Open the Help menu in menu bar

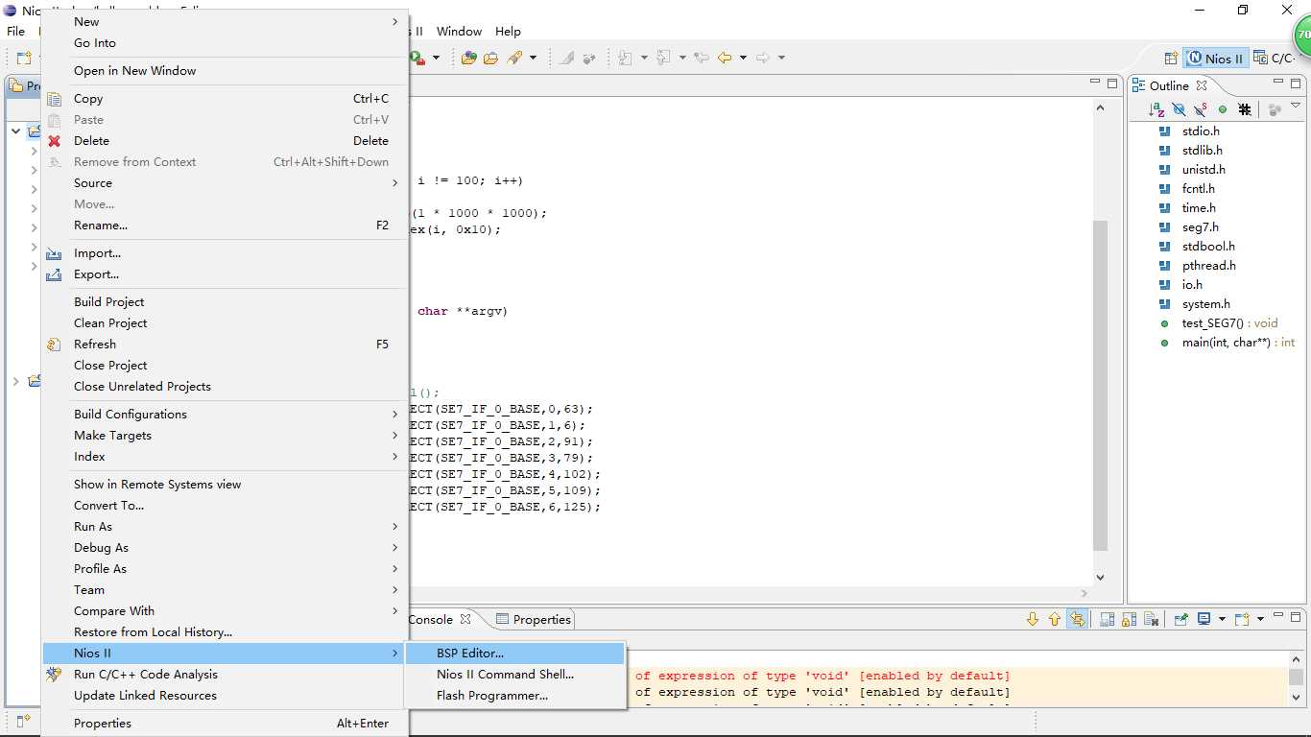coord(508,31)
